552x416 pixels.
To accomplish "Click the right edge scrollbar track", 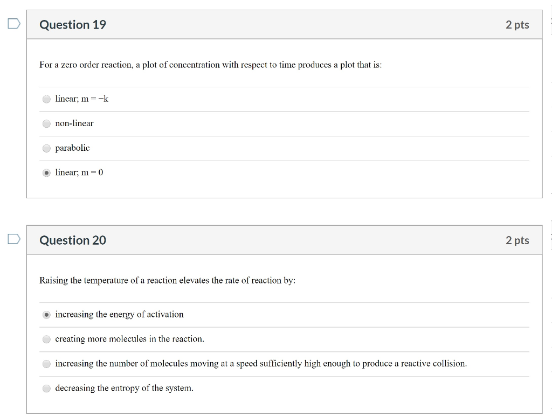I will point(550,208).
